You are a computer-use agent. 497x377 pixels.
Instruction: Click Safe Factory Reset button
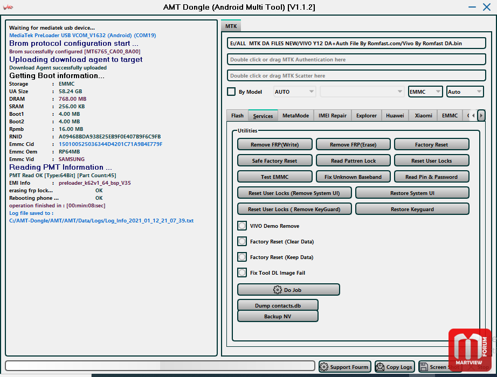[x=275, y=160]
